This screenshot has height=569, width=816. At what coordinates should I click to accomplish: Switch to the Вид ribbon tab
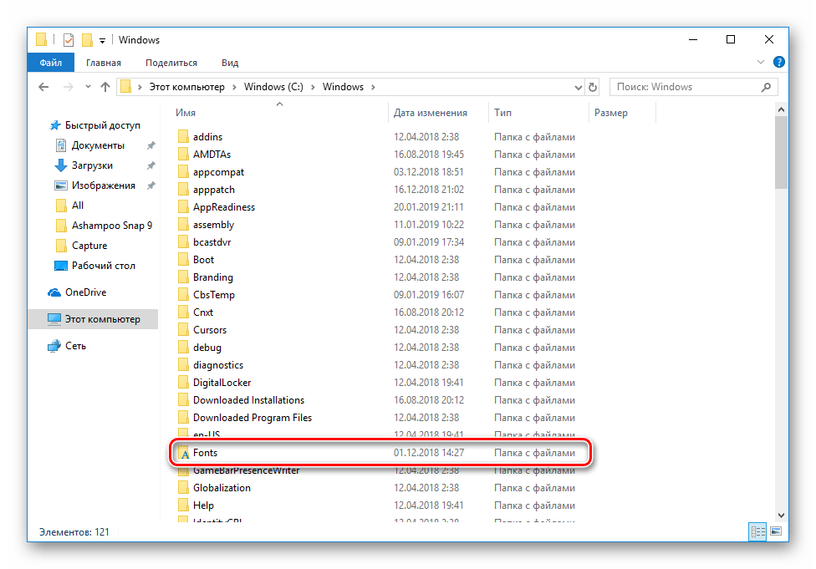(230, 63)
